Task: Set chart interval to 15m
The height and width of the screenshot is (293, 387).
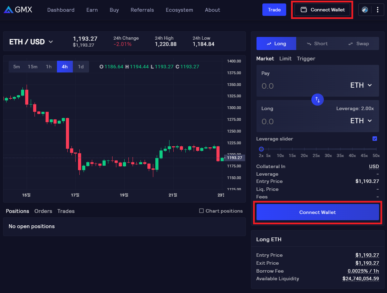Action: (32, 67)
